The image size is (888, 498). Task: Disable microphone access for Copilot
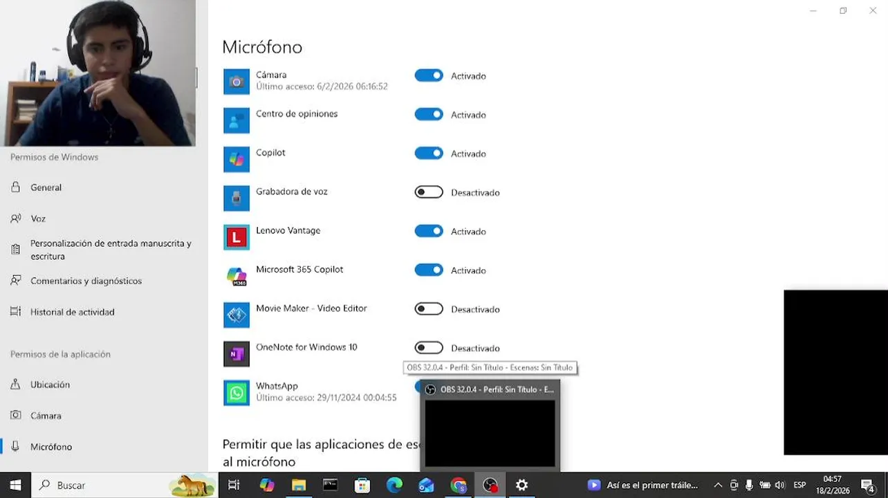point(429,154)
